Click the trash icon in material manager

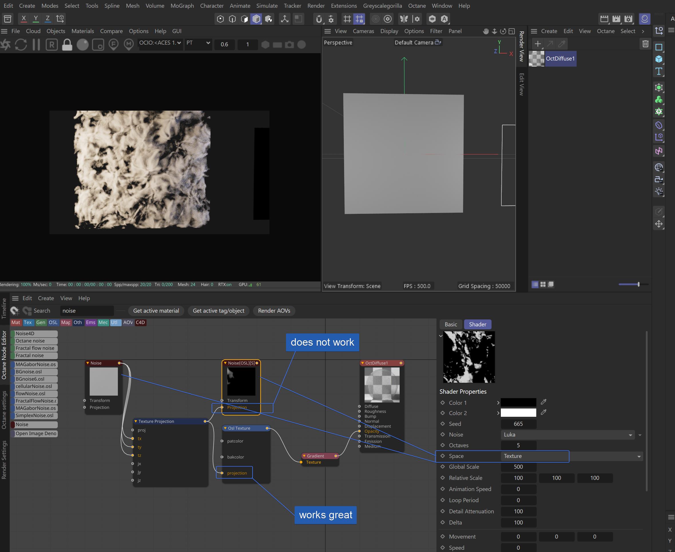[x=645, y=43]
